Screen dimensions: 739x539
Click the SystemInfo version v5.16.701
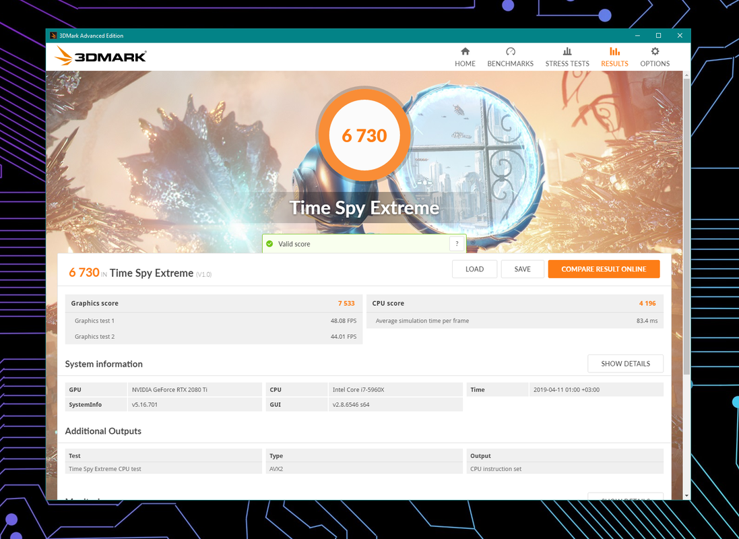(195, 405)
